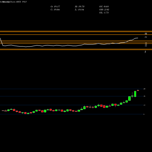Select the tallest green candle near 20
152x152 pixels.
135,94
